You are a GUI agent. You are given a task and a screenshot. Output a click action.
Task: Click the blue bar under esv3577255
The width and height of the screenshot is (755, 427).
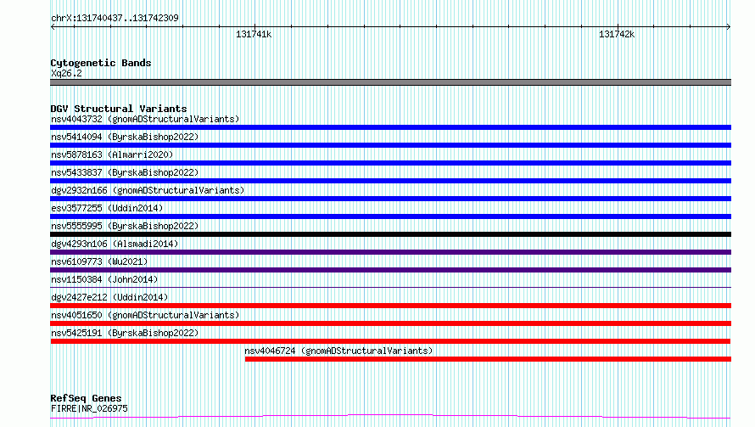(x=390, y=216)
